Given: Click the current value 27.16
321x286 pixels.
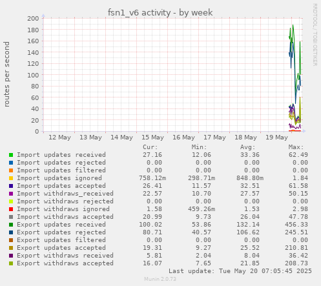Looking at the screenshot, I should [152, 155].
